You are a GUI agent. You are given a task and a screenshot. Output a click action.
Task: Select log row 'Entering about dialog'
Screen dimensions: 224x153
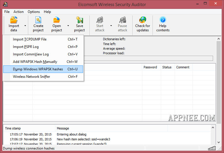pos(107,134)
